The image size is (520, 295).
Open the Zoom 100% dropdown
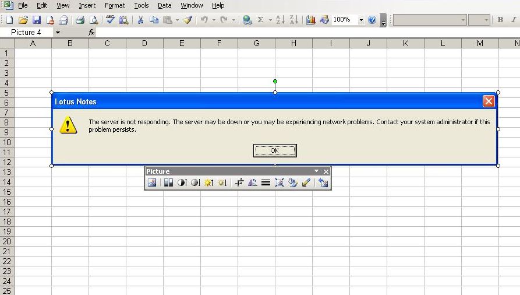pyautogui.click(x=361, y=20)
